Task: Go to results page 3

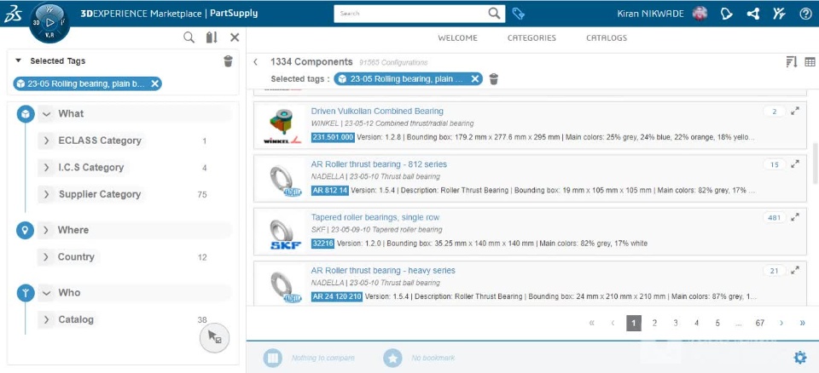Action: click(676, 323)
